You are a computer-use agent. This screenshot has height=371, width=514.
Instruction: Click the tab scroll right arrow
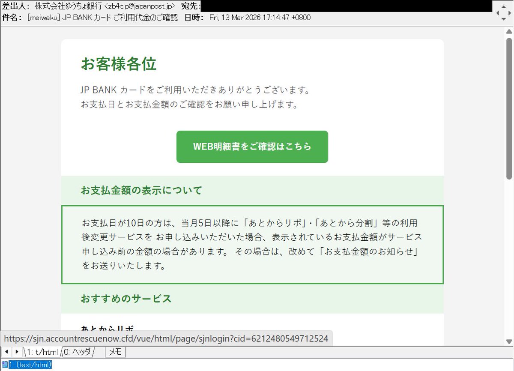(x=17, y=352)
